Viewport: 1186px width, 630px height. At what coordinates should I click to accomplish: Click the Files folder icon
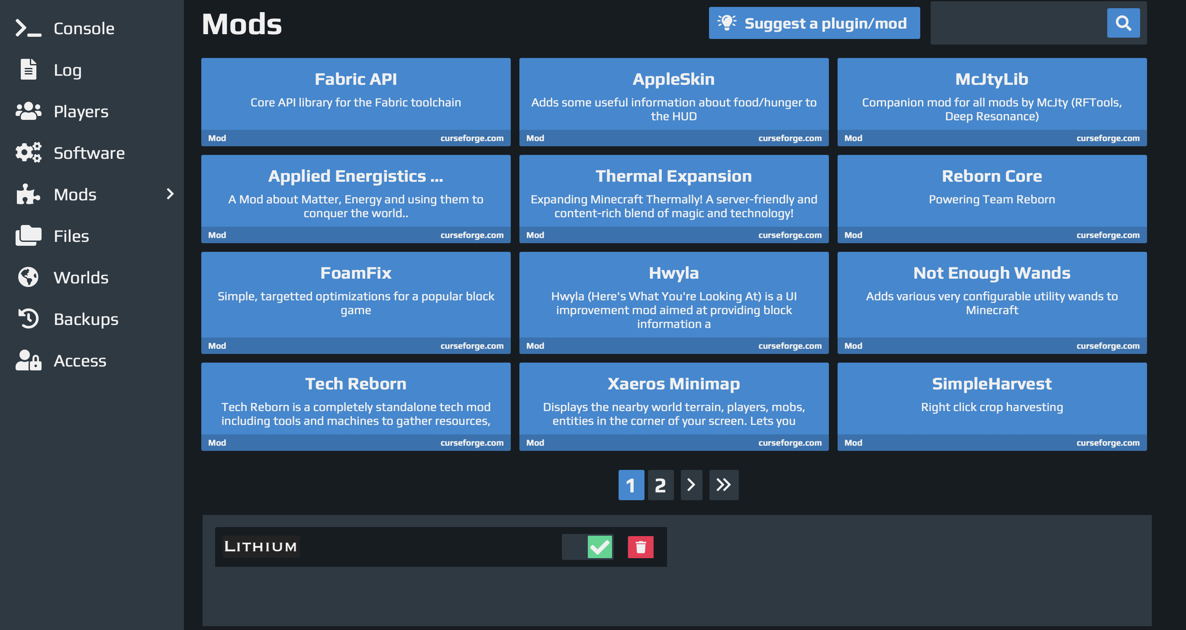28,235
